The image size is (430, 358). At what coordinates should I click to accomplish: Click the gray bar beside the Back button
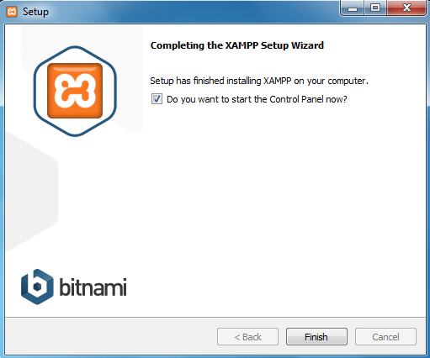click(111, 337)
